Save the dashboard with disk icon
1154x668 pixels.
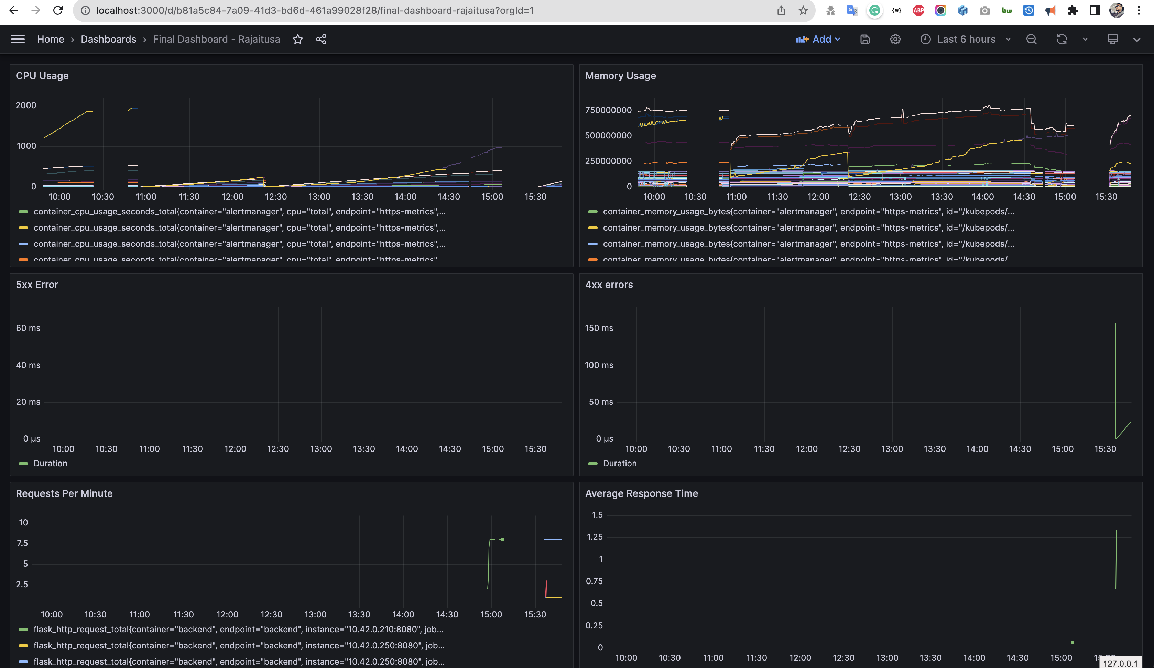(x=864, y=40)
